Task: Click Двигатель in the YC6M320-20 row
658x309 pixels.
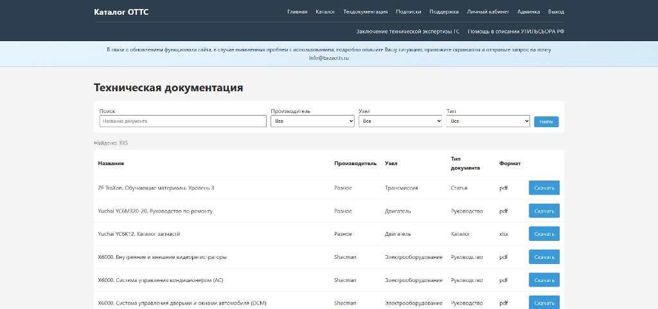Action: click(398, 211)
